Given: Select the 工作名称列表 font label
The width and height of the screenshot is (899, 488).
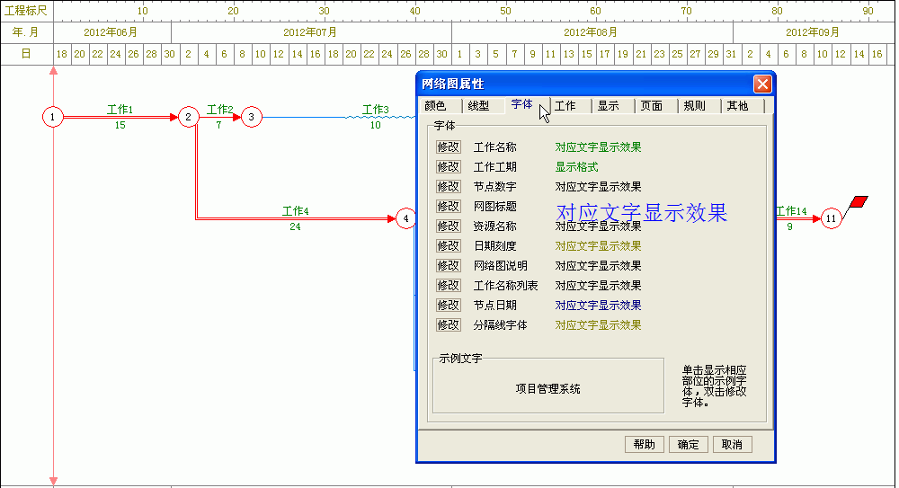Looking at the screenshot, I should click(505, 286).
